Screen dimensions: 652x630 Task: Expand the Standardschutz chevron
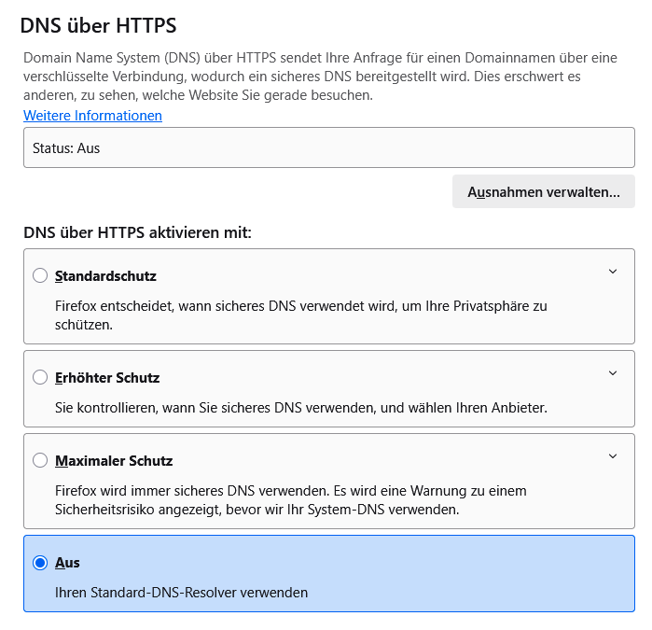(613, 272)
